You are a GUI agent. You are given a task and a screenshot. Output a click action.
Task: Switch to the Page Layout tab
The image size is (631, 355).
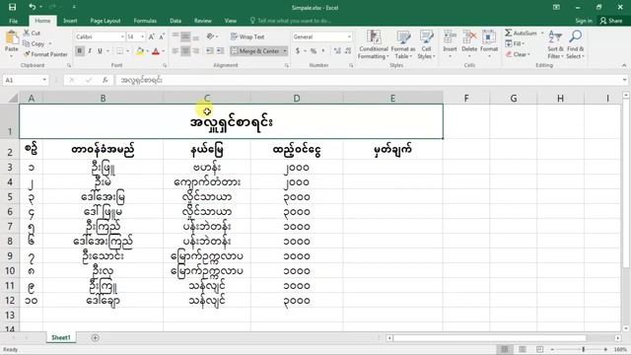105,21
